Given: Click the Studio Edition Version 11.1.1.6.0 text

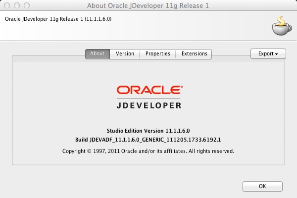Looking at the screenshot, I should point(148,131).
